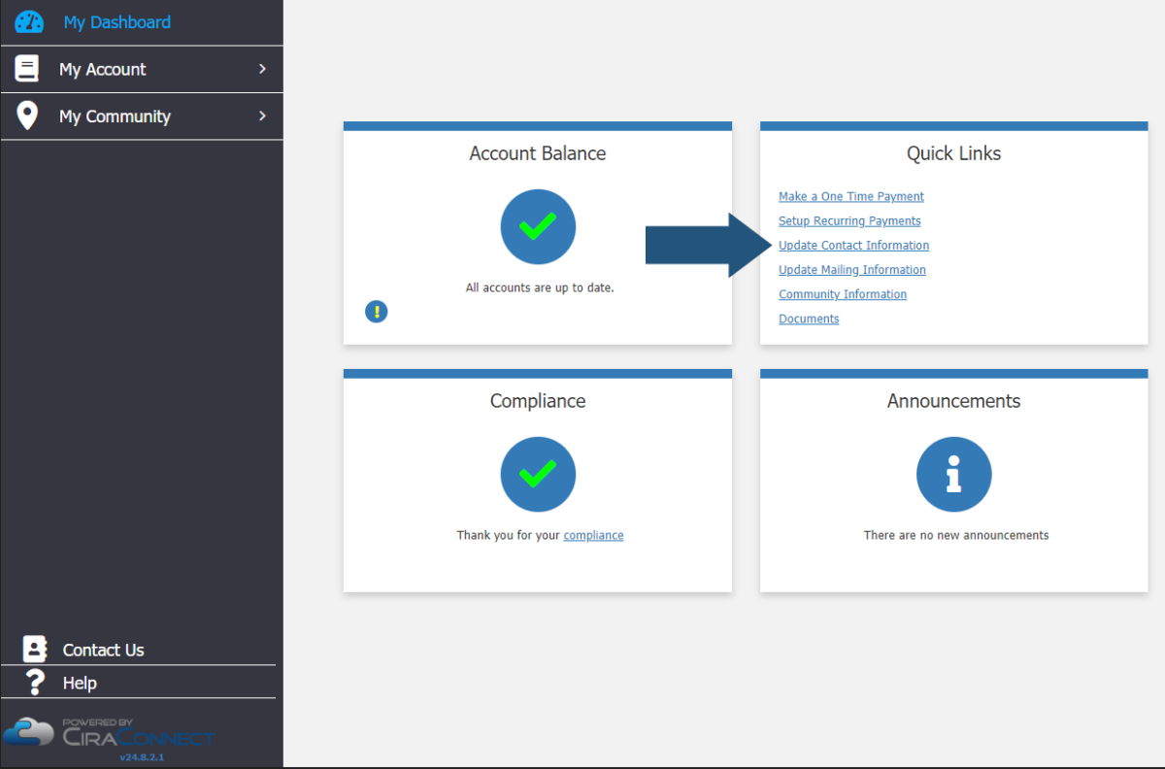Expand the My Account submenu chevron

click(262, 69)
